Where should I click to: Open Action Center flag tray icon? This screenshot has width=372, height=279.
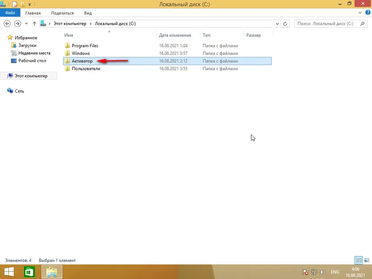[x=305, y=272]
